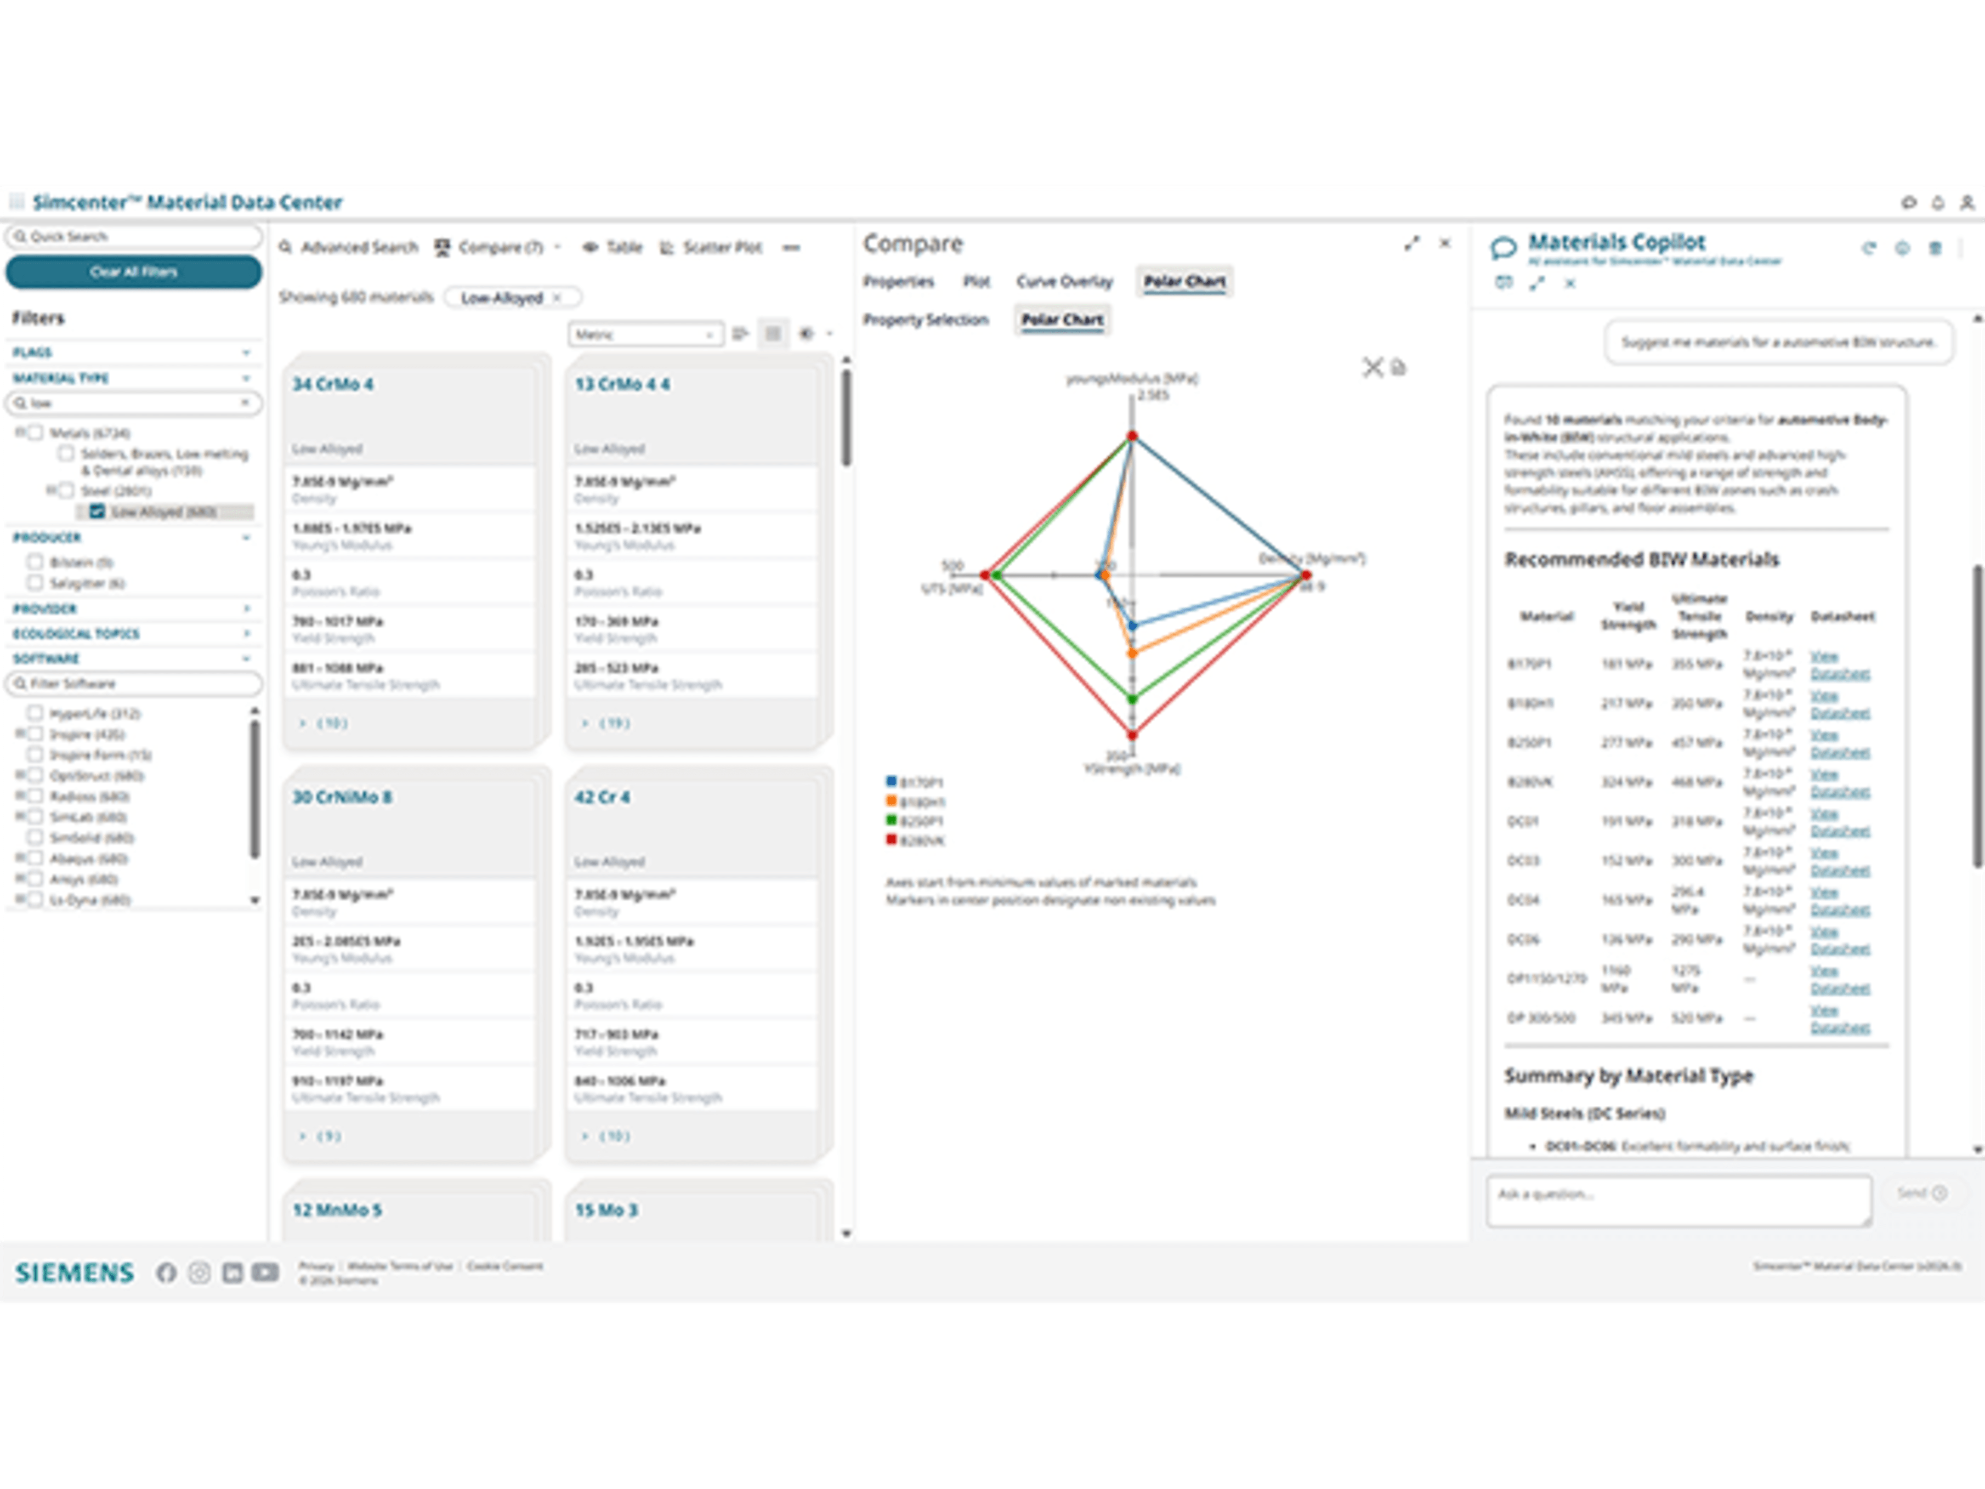Collapse the Material Type filter section
The image size is (1985, 1489).
tap(246, 378)
